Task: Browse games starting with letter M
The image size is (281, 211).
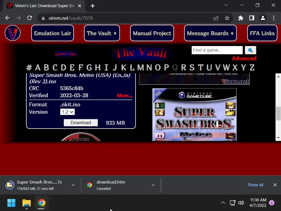Action: [140, 68]
